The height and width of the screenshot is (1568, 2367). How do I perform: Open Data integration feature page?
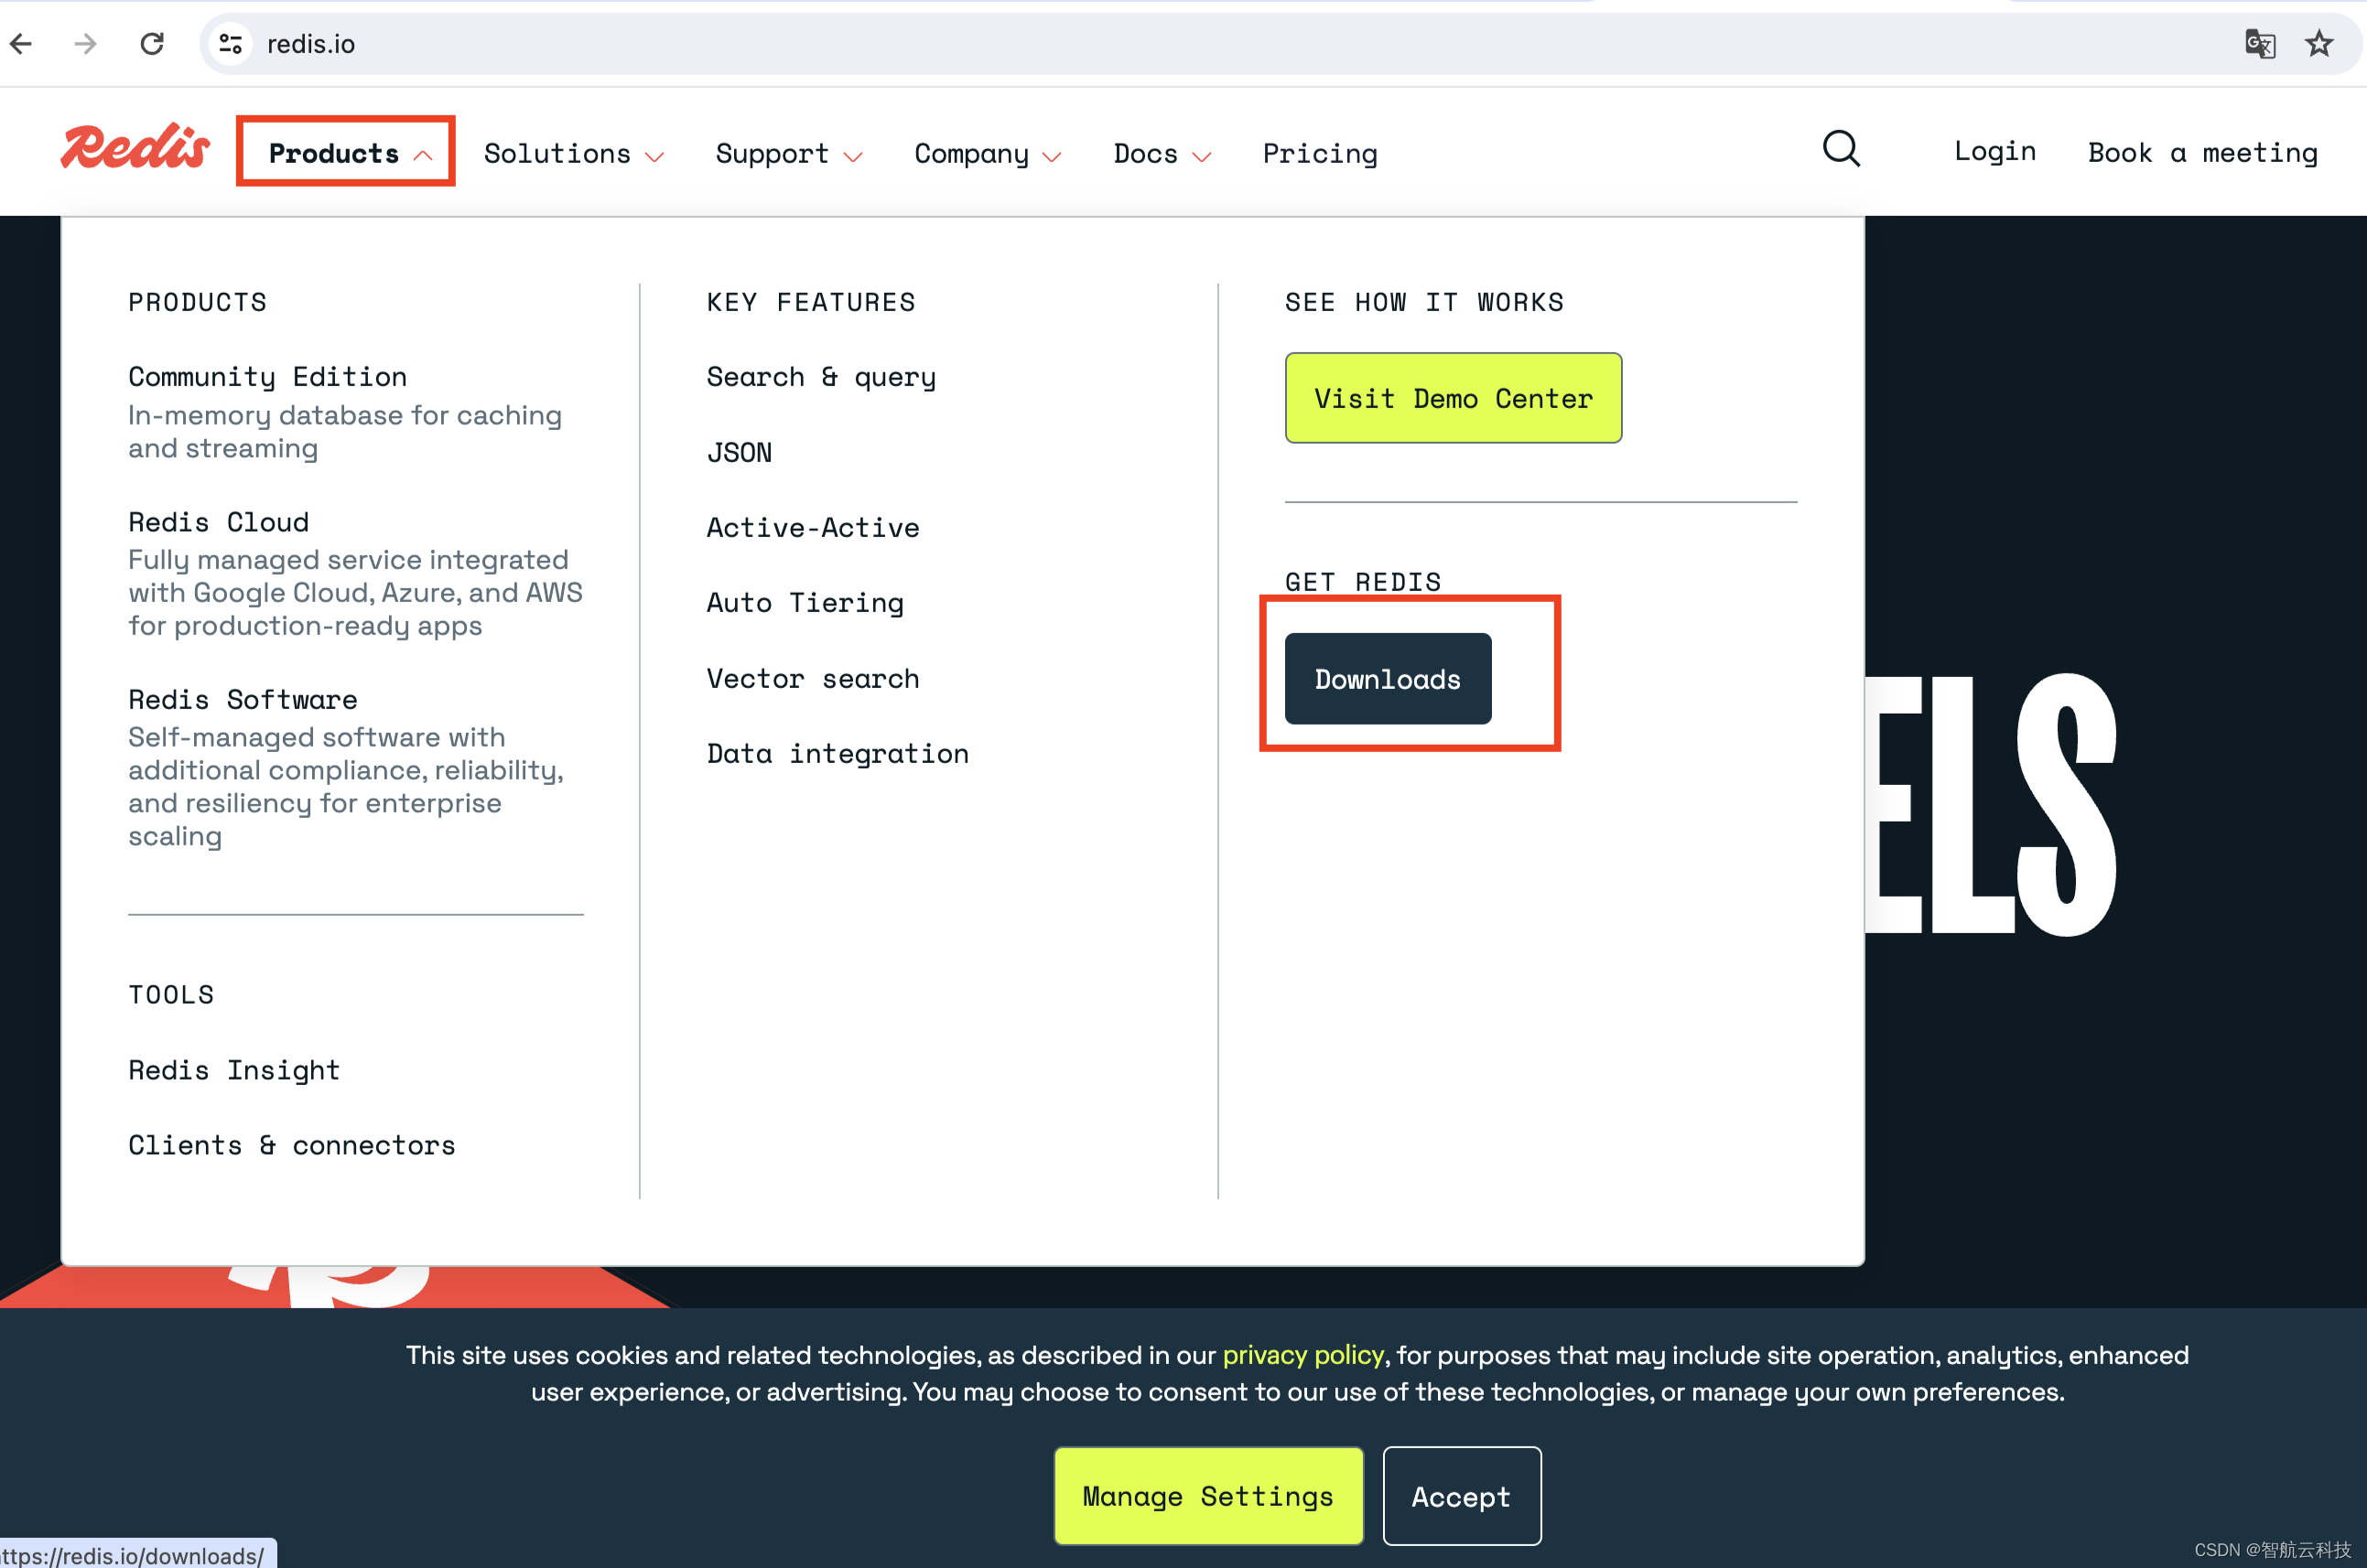(838, 753)
